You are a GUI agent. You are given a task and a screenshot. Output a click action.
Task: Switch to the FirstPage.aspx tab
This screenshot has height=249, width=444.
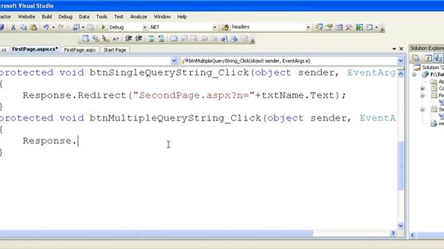point(80,50)
